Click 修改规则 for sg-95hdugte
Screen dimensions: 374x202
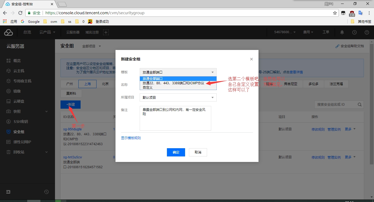tap(318, 130)
